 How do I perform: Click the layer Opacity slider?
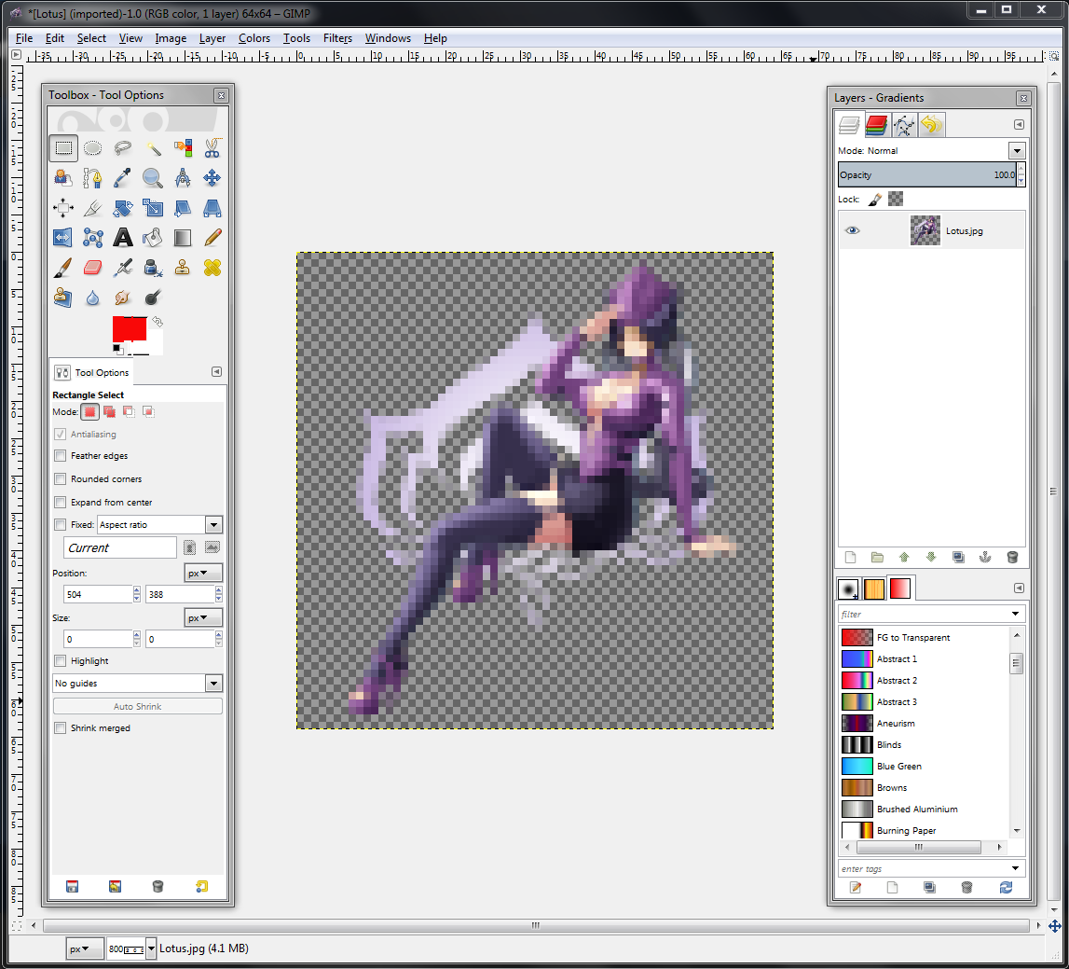tap(927, 174)
